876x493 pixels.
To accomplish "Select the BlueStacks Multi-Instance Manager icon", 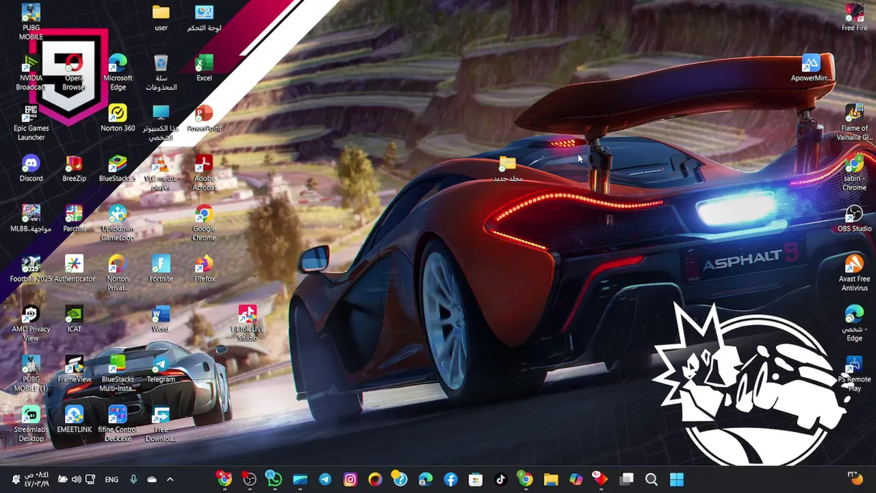I will (x=118, y=374).
